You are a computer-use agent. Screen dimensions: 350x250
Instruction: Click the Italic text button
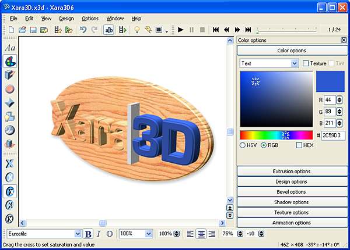pyautogui.click(x=99, y=234)
